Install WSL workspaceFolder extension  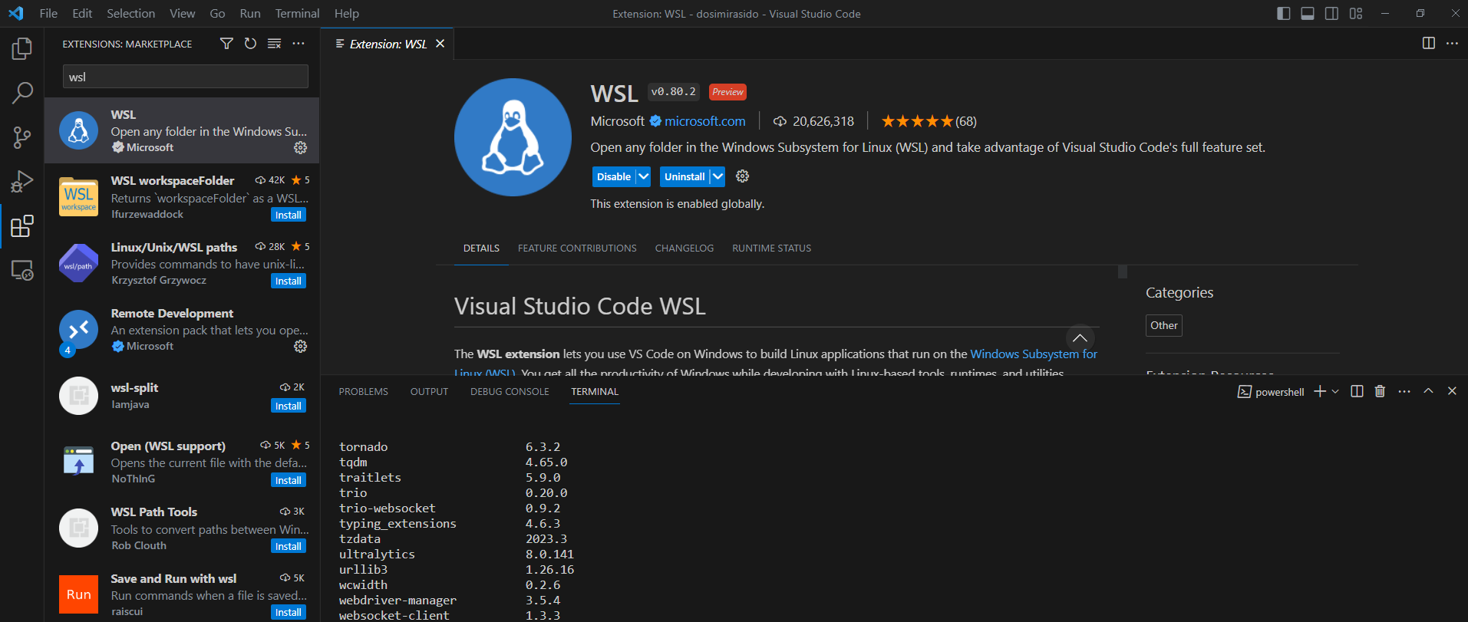click(x=289, y=216)
